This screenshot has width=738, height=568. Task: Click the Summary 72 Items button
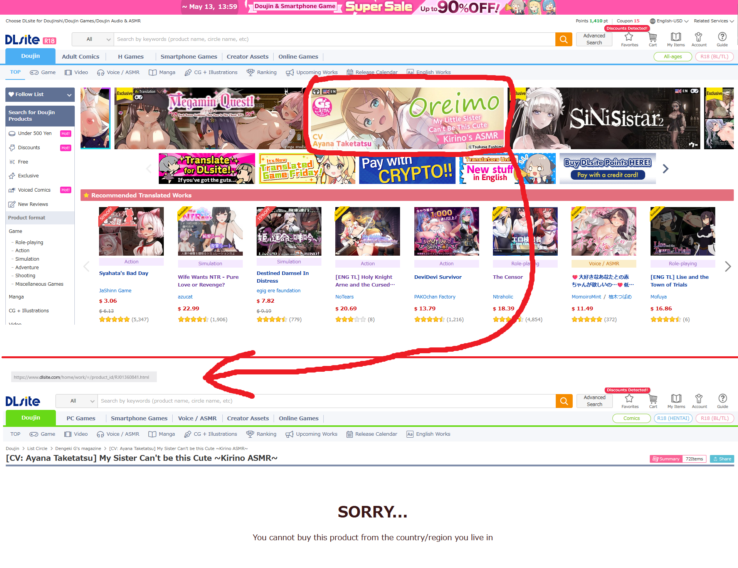[677, 459]
